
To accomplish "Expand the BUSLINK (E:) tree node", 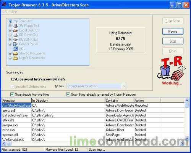I will [x=10, y=39].
